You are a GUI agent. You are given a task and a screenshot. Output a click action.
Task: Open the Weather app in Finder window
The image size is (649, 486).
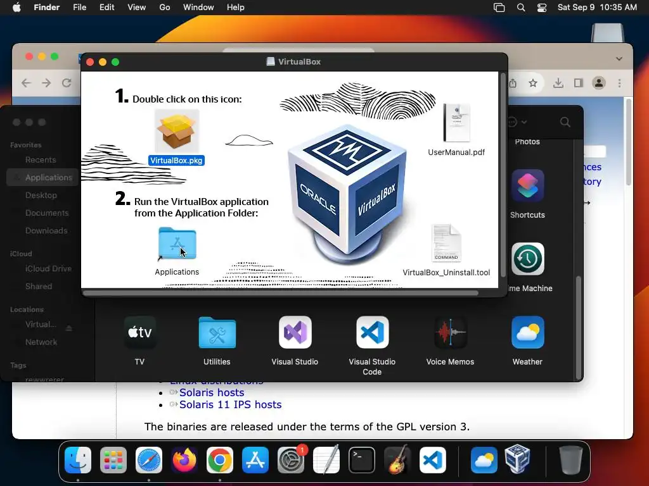[x=528, y=332]
